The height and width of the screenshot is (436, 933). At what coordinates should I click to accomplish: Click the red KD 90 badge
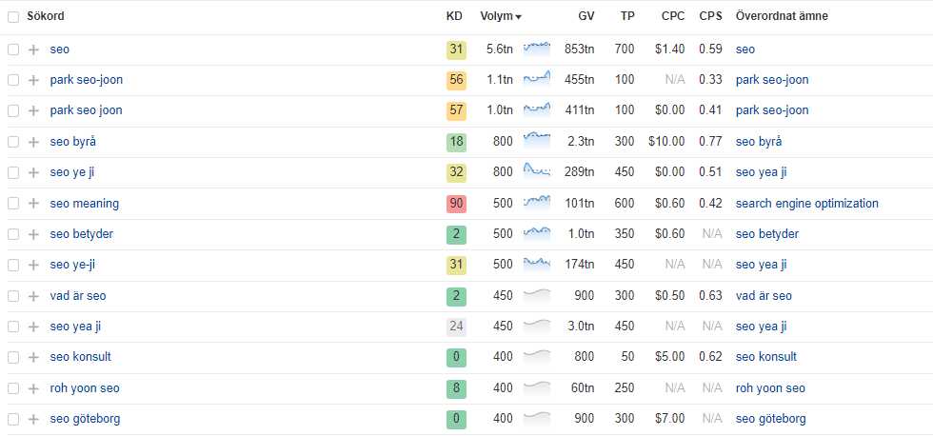456,204
